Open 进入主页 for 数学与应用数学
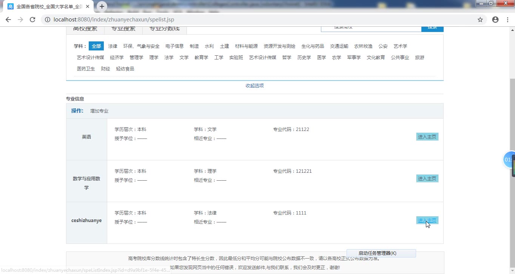The height and width of the screenshot is (274, 515). click(427, 179)
